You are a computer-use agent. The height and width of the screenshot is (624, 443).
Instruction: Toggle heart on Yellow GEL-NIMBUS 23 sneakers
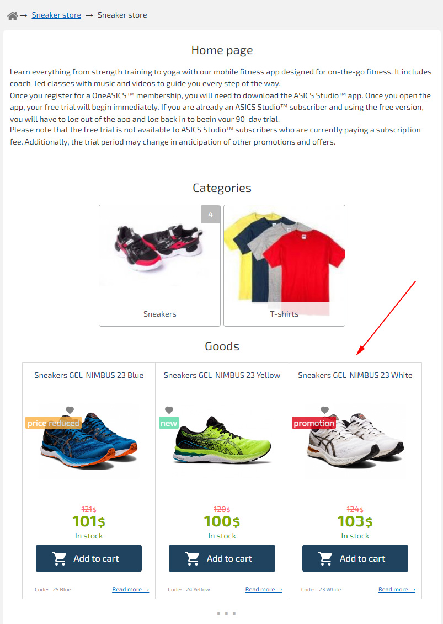[x=169, y=410]
